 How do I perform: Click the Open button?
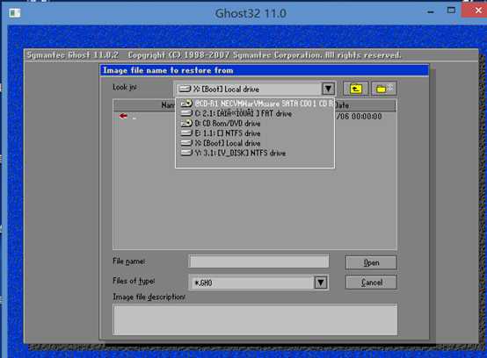click(371, 263)
